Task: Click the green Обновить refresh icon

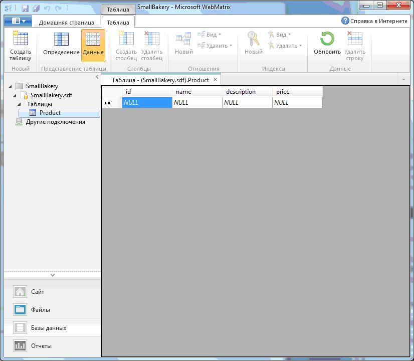Action: click(327, 39)
